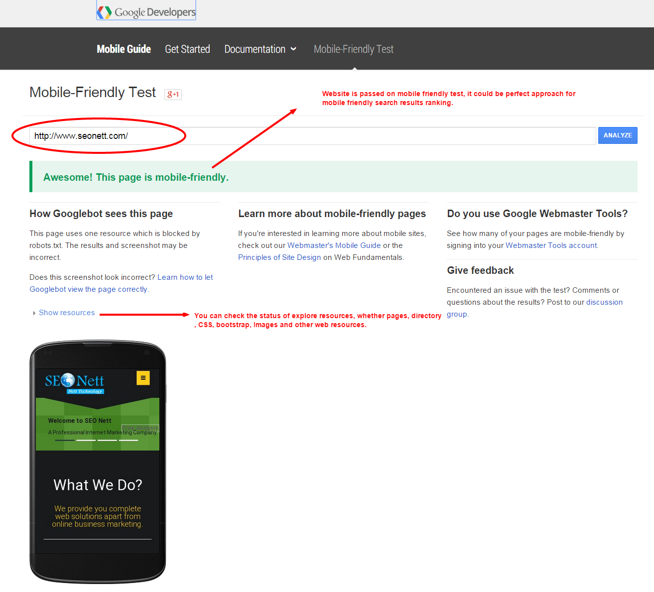Click the first slider indicator in phone preview
Viewport: 654px width, 592px height.
(x=65, y=440)
